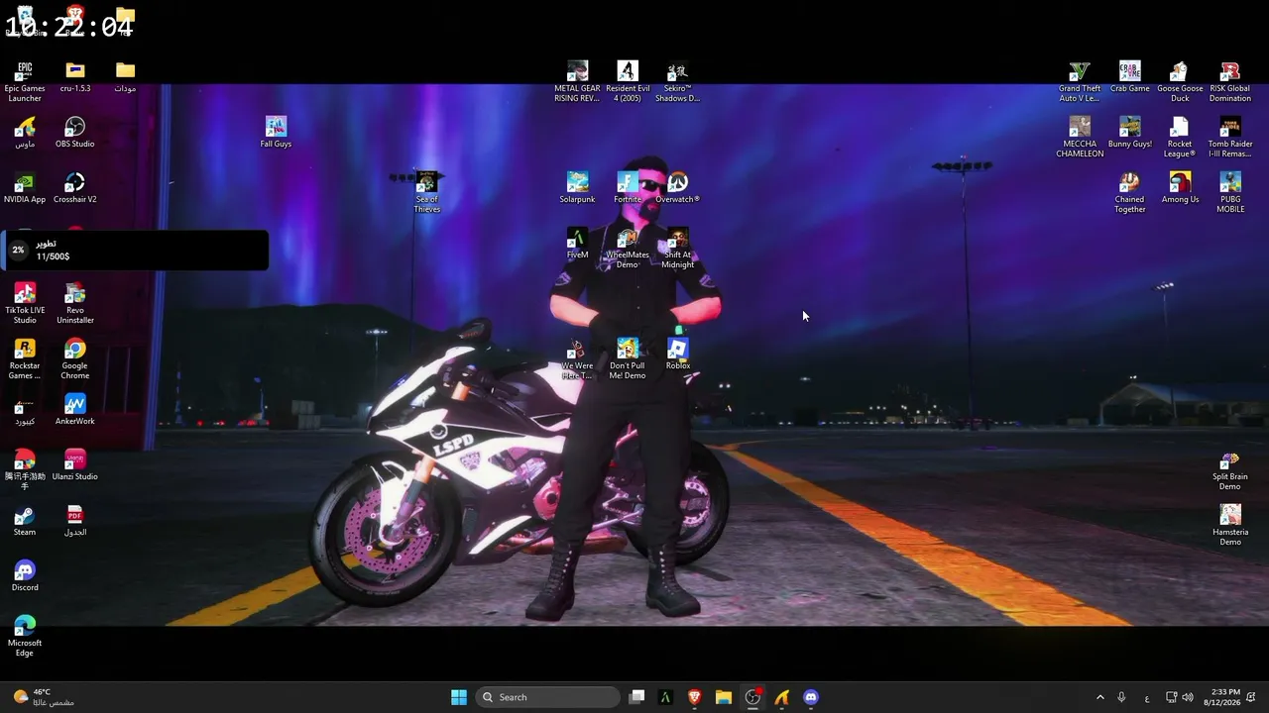
Task: Select the Roblox desktop shortcut
Action: point(678,355)
